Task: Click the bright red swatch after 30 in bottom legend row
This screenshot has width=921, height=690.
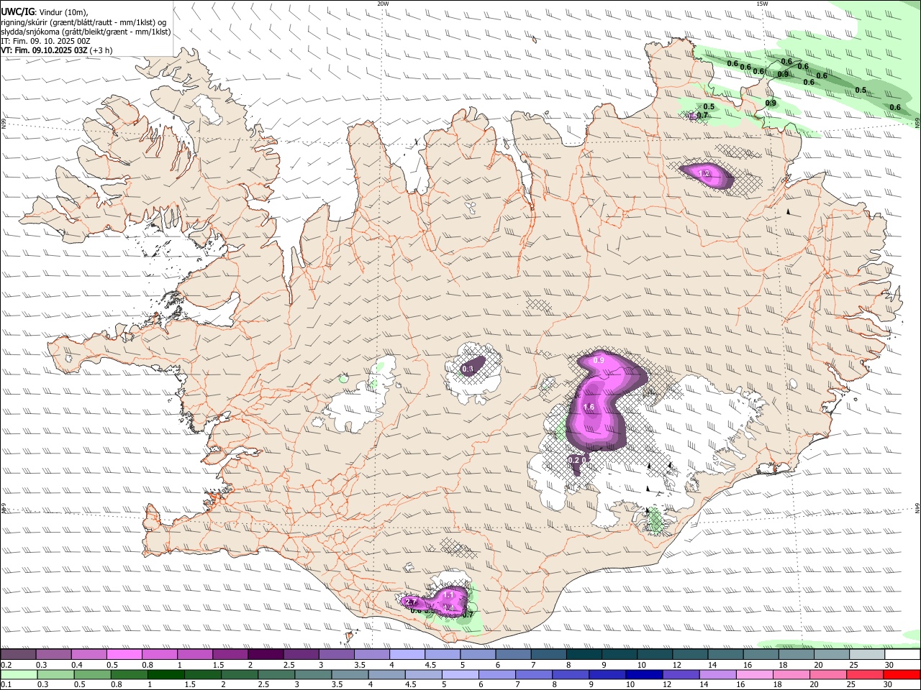Action: click(x=902, y=674)
